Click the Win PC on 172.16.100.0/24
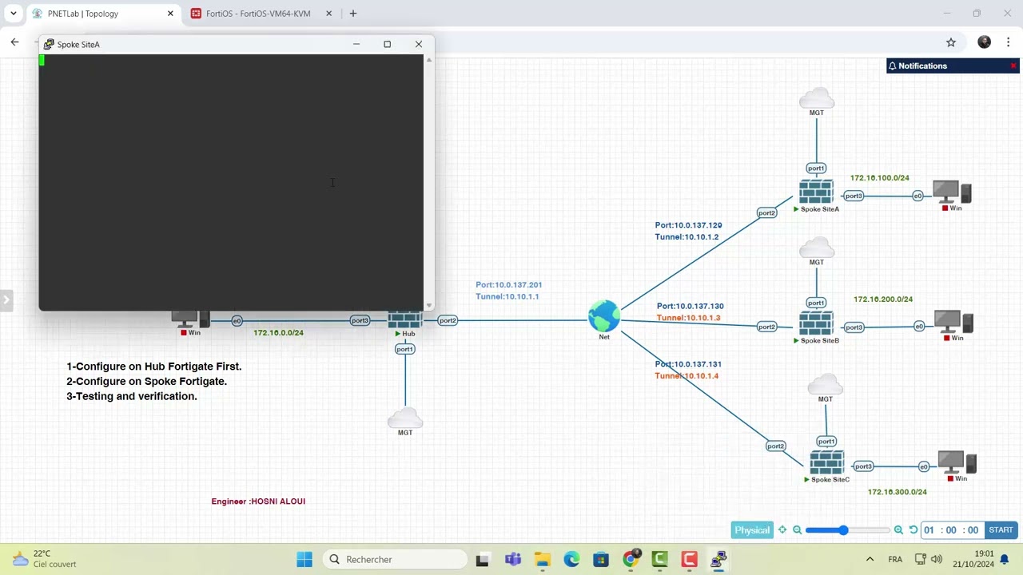Image resolution: width=1023 pixels, height=575 pixels. point(952,192)
